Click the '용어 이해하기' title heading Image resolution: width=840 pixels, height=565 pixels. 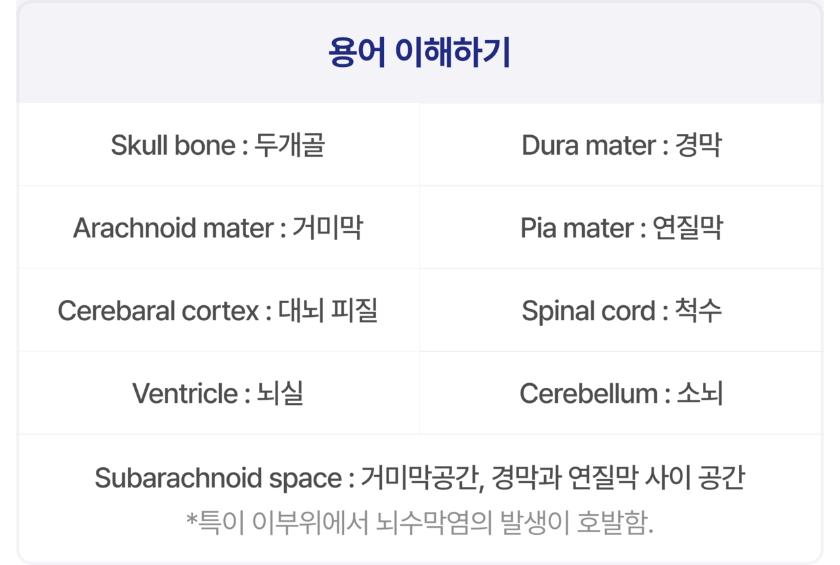(419, 53)
